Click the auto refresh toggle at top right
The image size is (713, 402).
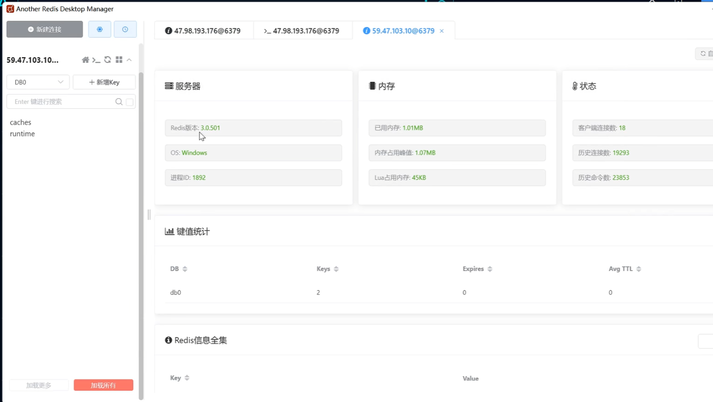pyautogui.click(x=705, y=54)
